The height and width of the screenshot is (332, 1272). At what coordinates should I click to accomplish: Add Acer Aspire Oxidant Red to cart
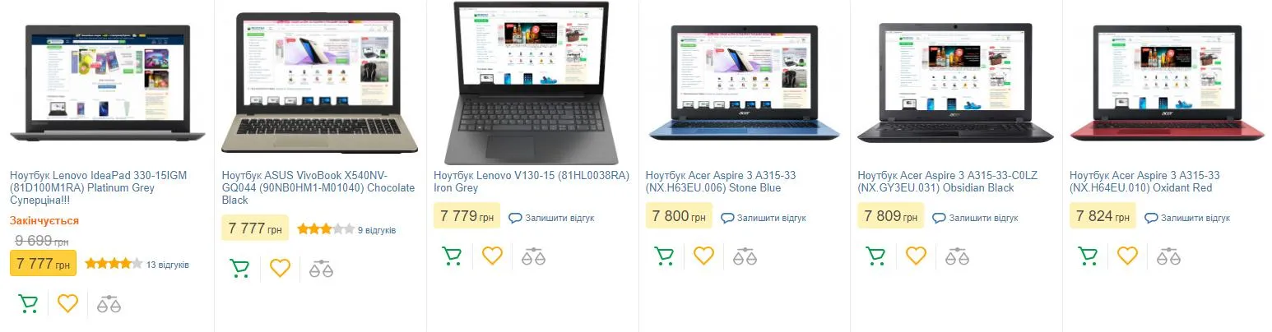point(1088,256)
